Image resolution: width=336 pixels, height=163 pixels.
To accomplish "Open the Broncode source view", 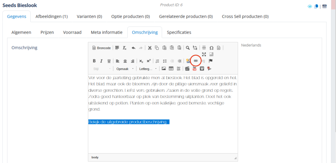I will pyautogui.click(x=102, y=48).
